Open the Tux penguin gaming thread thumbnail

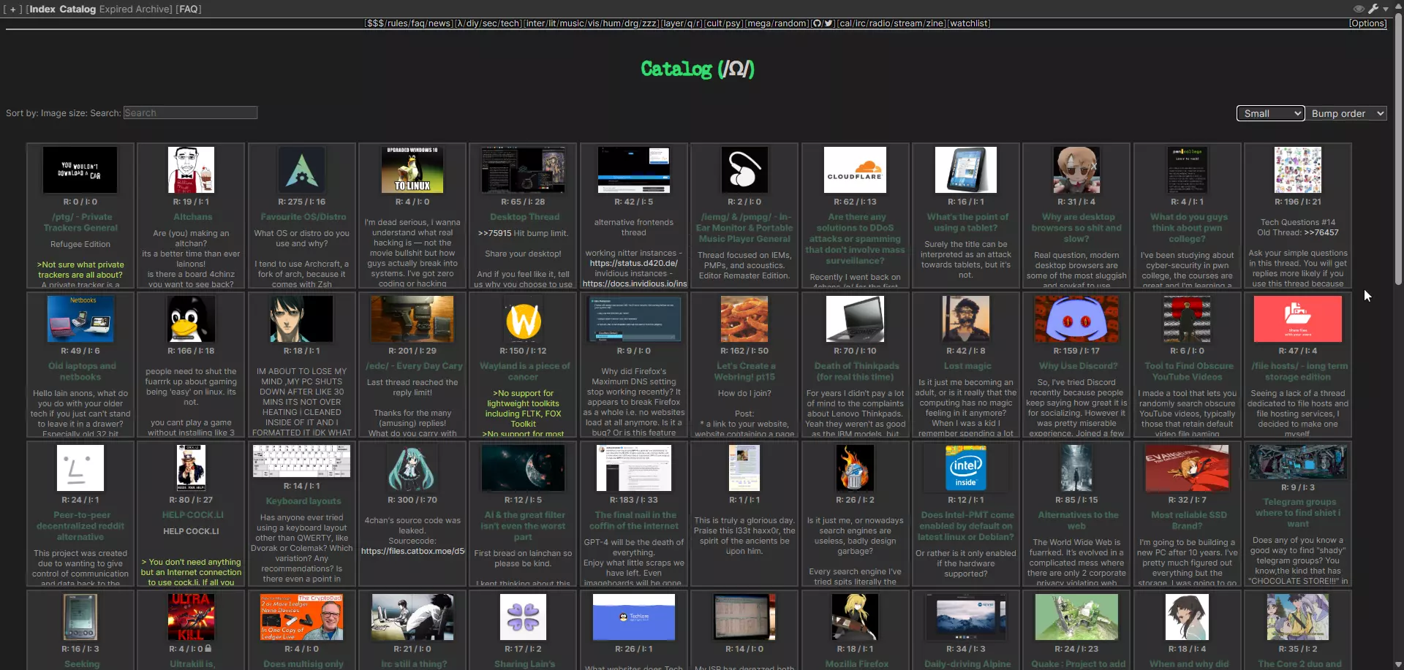[x=191, y=319]
